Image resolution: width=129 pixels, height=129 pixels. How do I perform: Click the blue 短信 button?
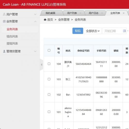point(78,31)
